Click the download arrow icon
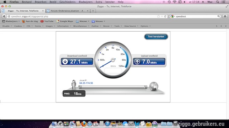This screenshot has width=229, height=128. click(x=65, y=62)
